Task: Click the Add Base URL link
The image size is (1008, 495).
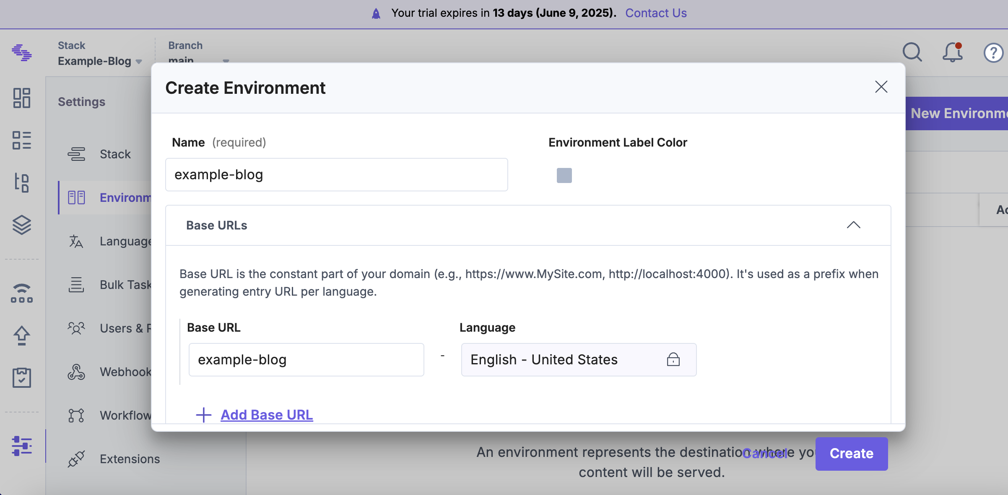Action: pyautogui.click(x=267, y=415)
